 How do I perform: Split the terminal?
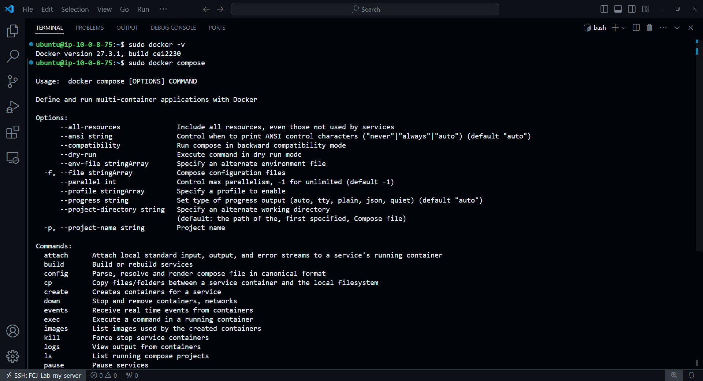(636, 27)
